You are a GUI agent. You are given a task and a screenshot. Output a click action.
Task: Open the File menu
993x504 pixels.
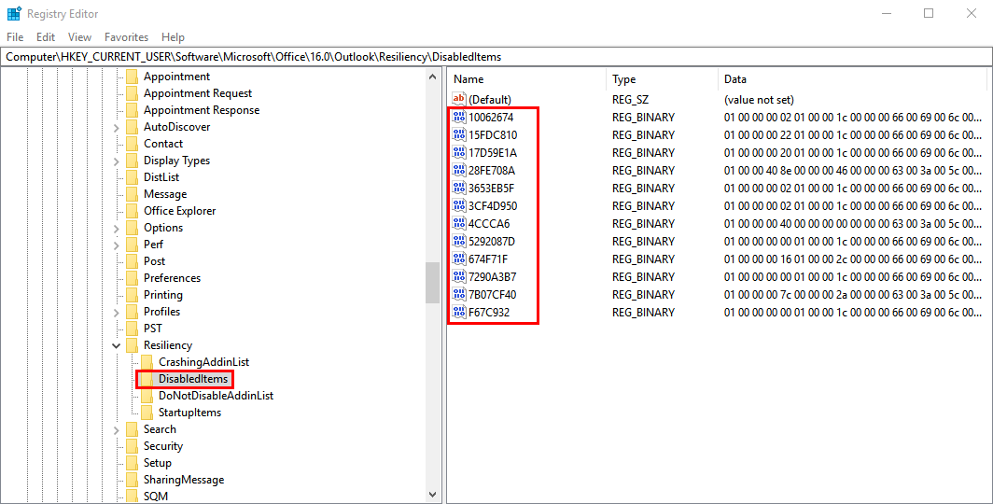click(15, 37)
